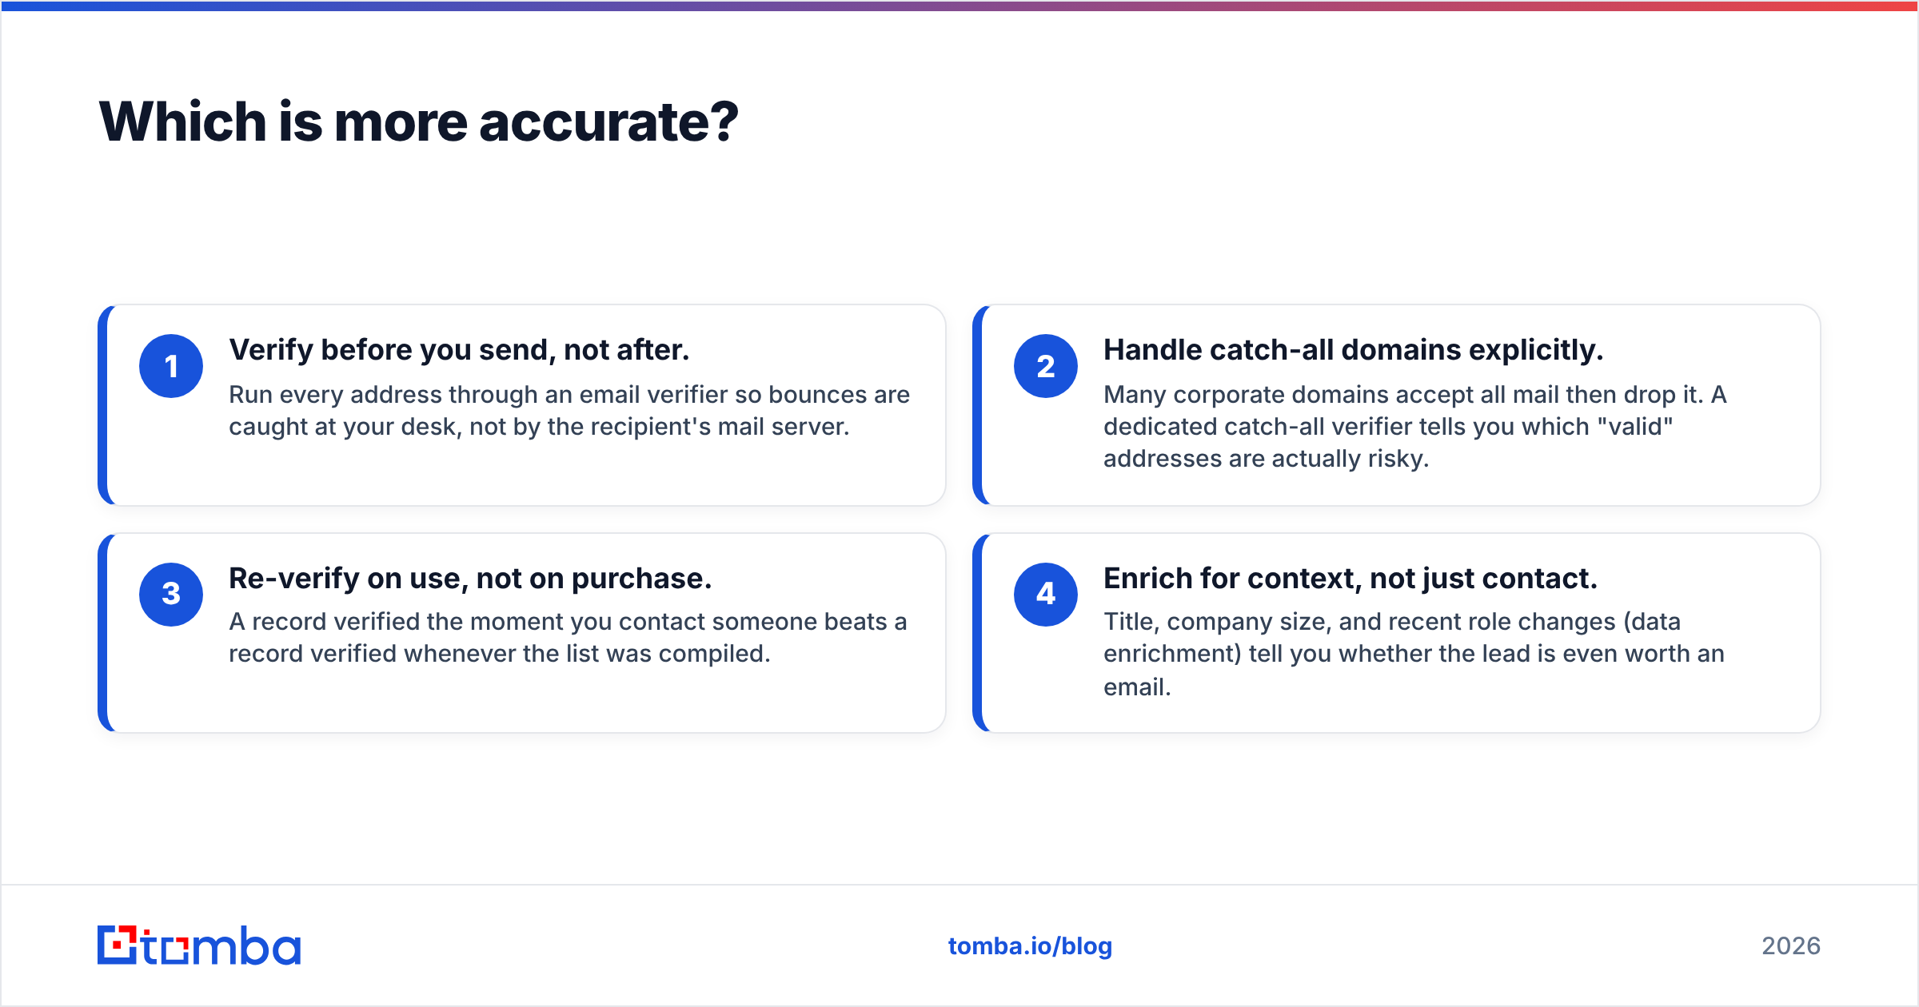Click the 2026 year label

point(1791,946)
